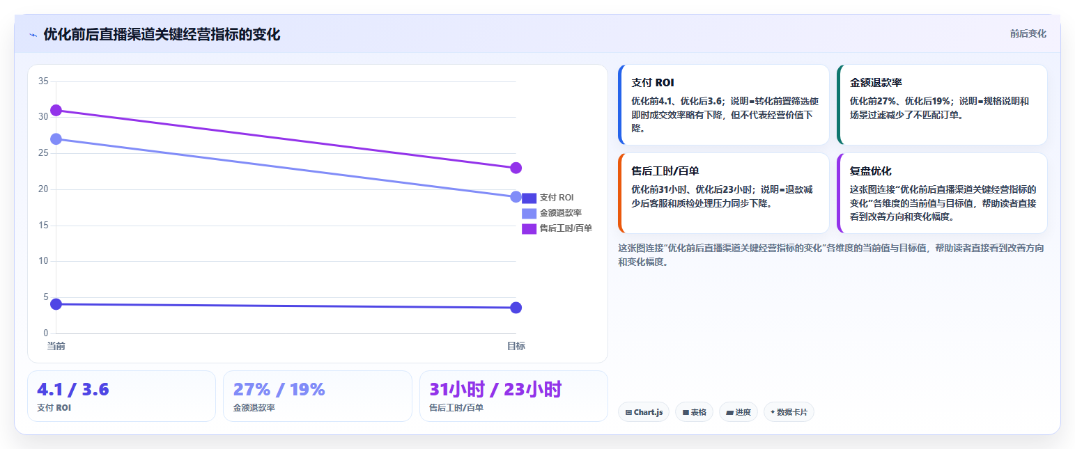Click the 金额退款率 data point at 目标
1075x449 pixels.
(516, 197)
